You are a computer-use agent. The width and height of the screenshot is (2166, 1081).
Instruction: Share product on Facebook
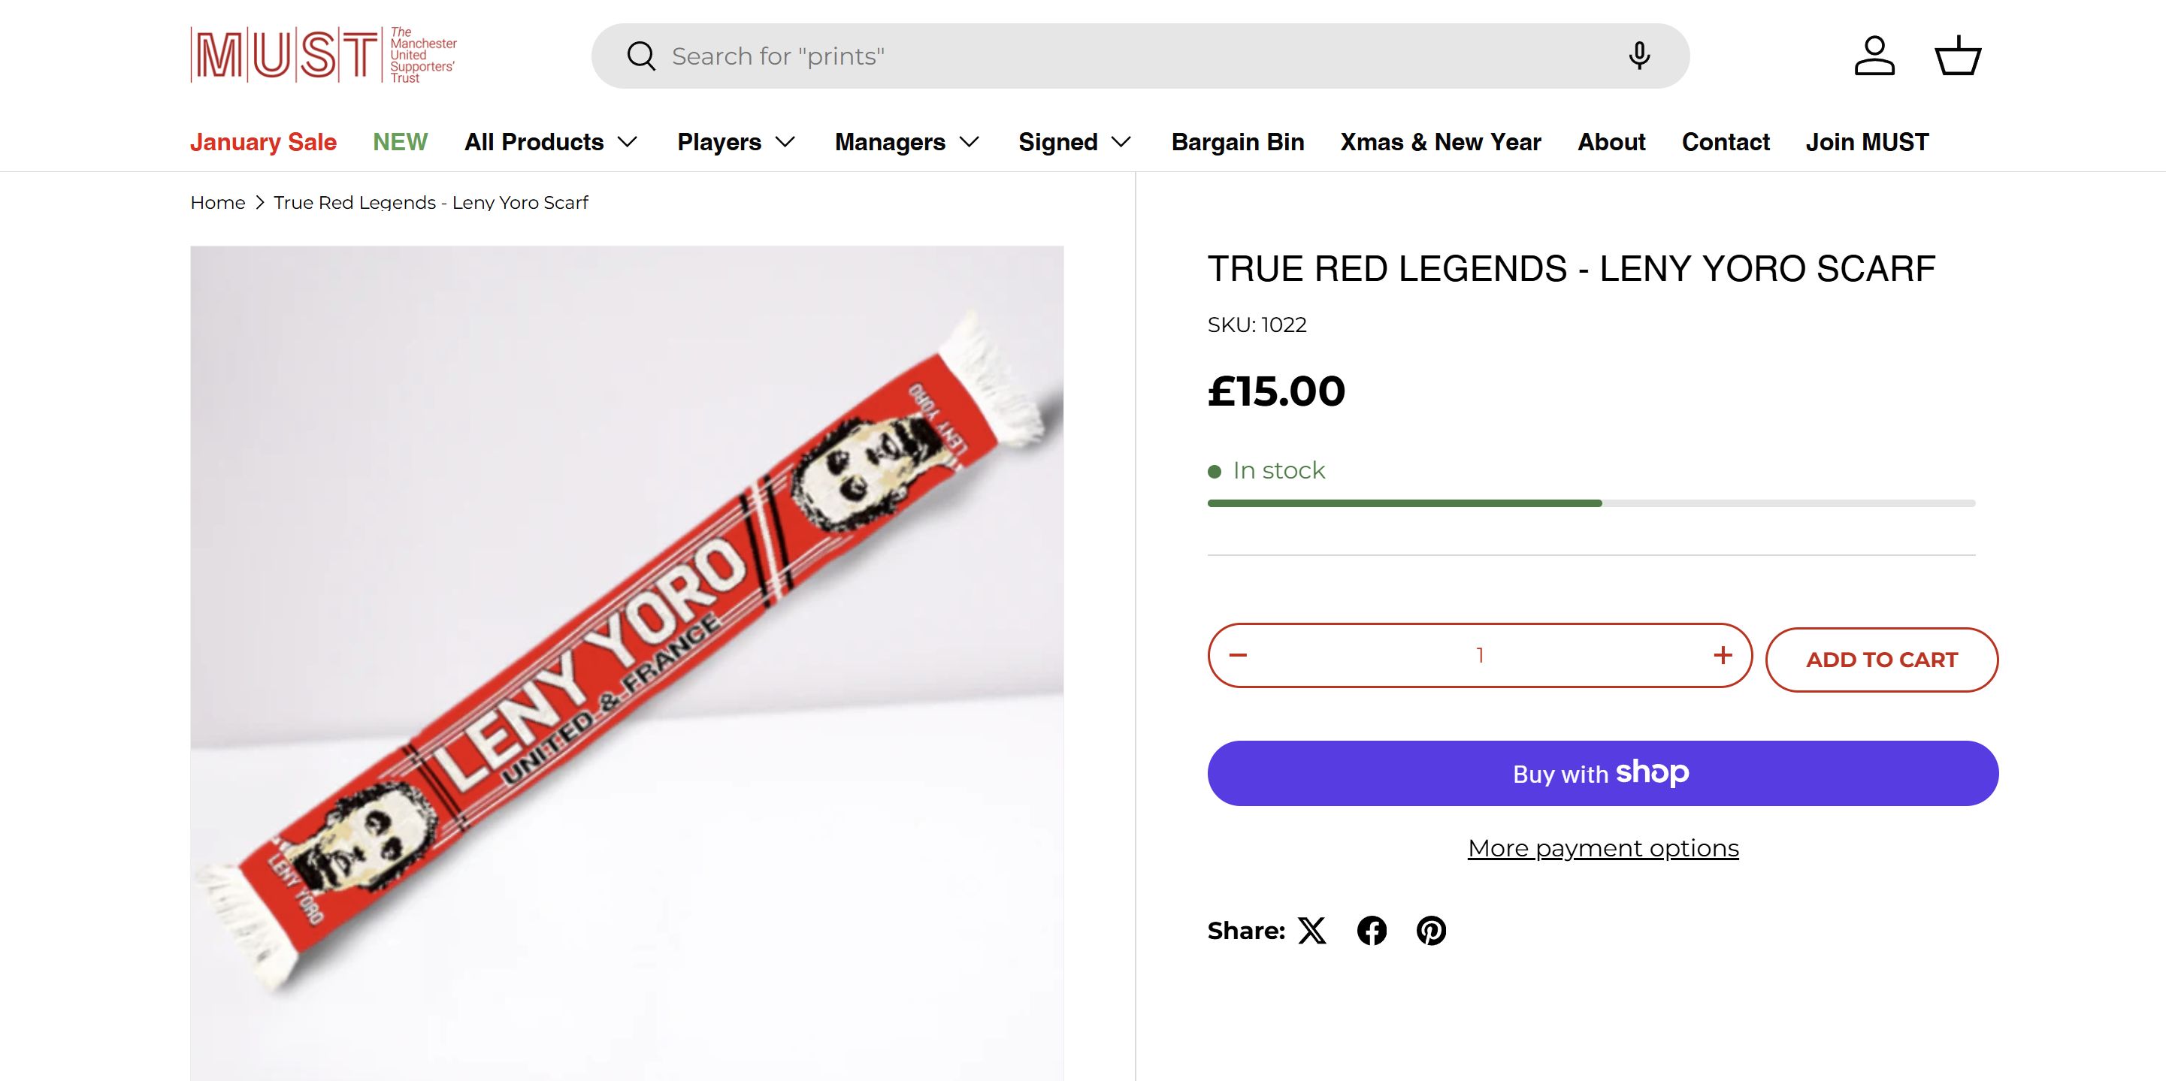click(x=1372, y=931)
